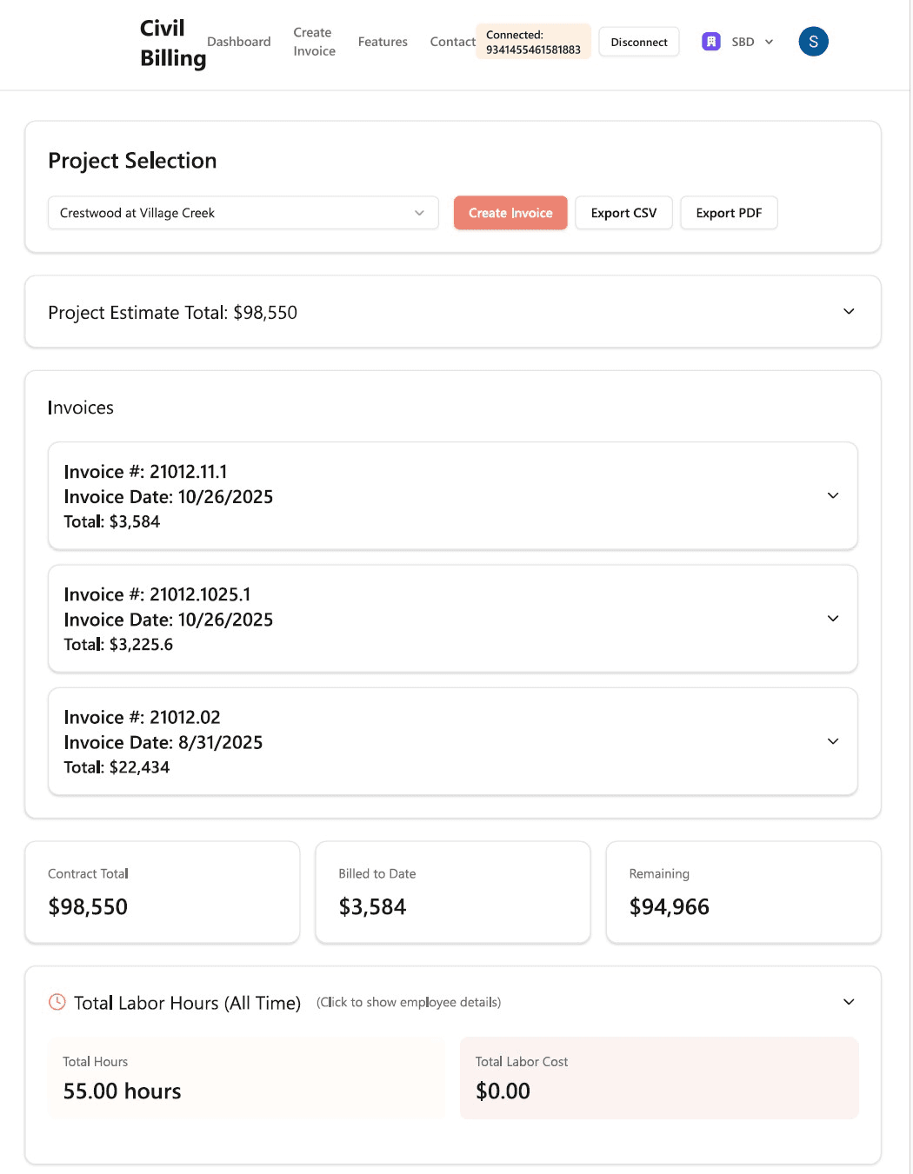
Task: Toggle employee details visibility
Action: (410, 1002)
